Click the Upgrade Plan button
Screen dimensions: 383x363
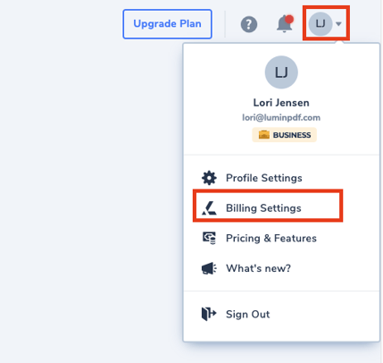click(167, 24)
